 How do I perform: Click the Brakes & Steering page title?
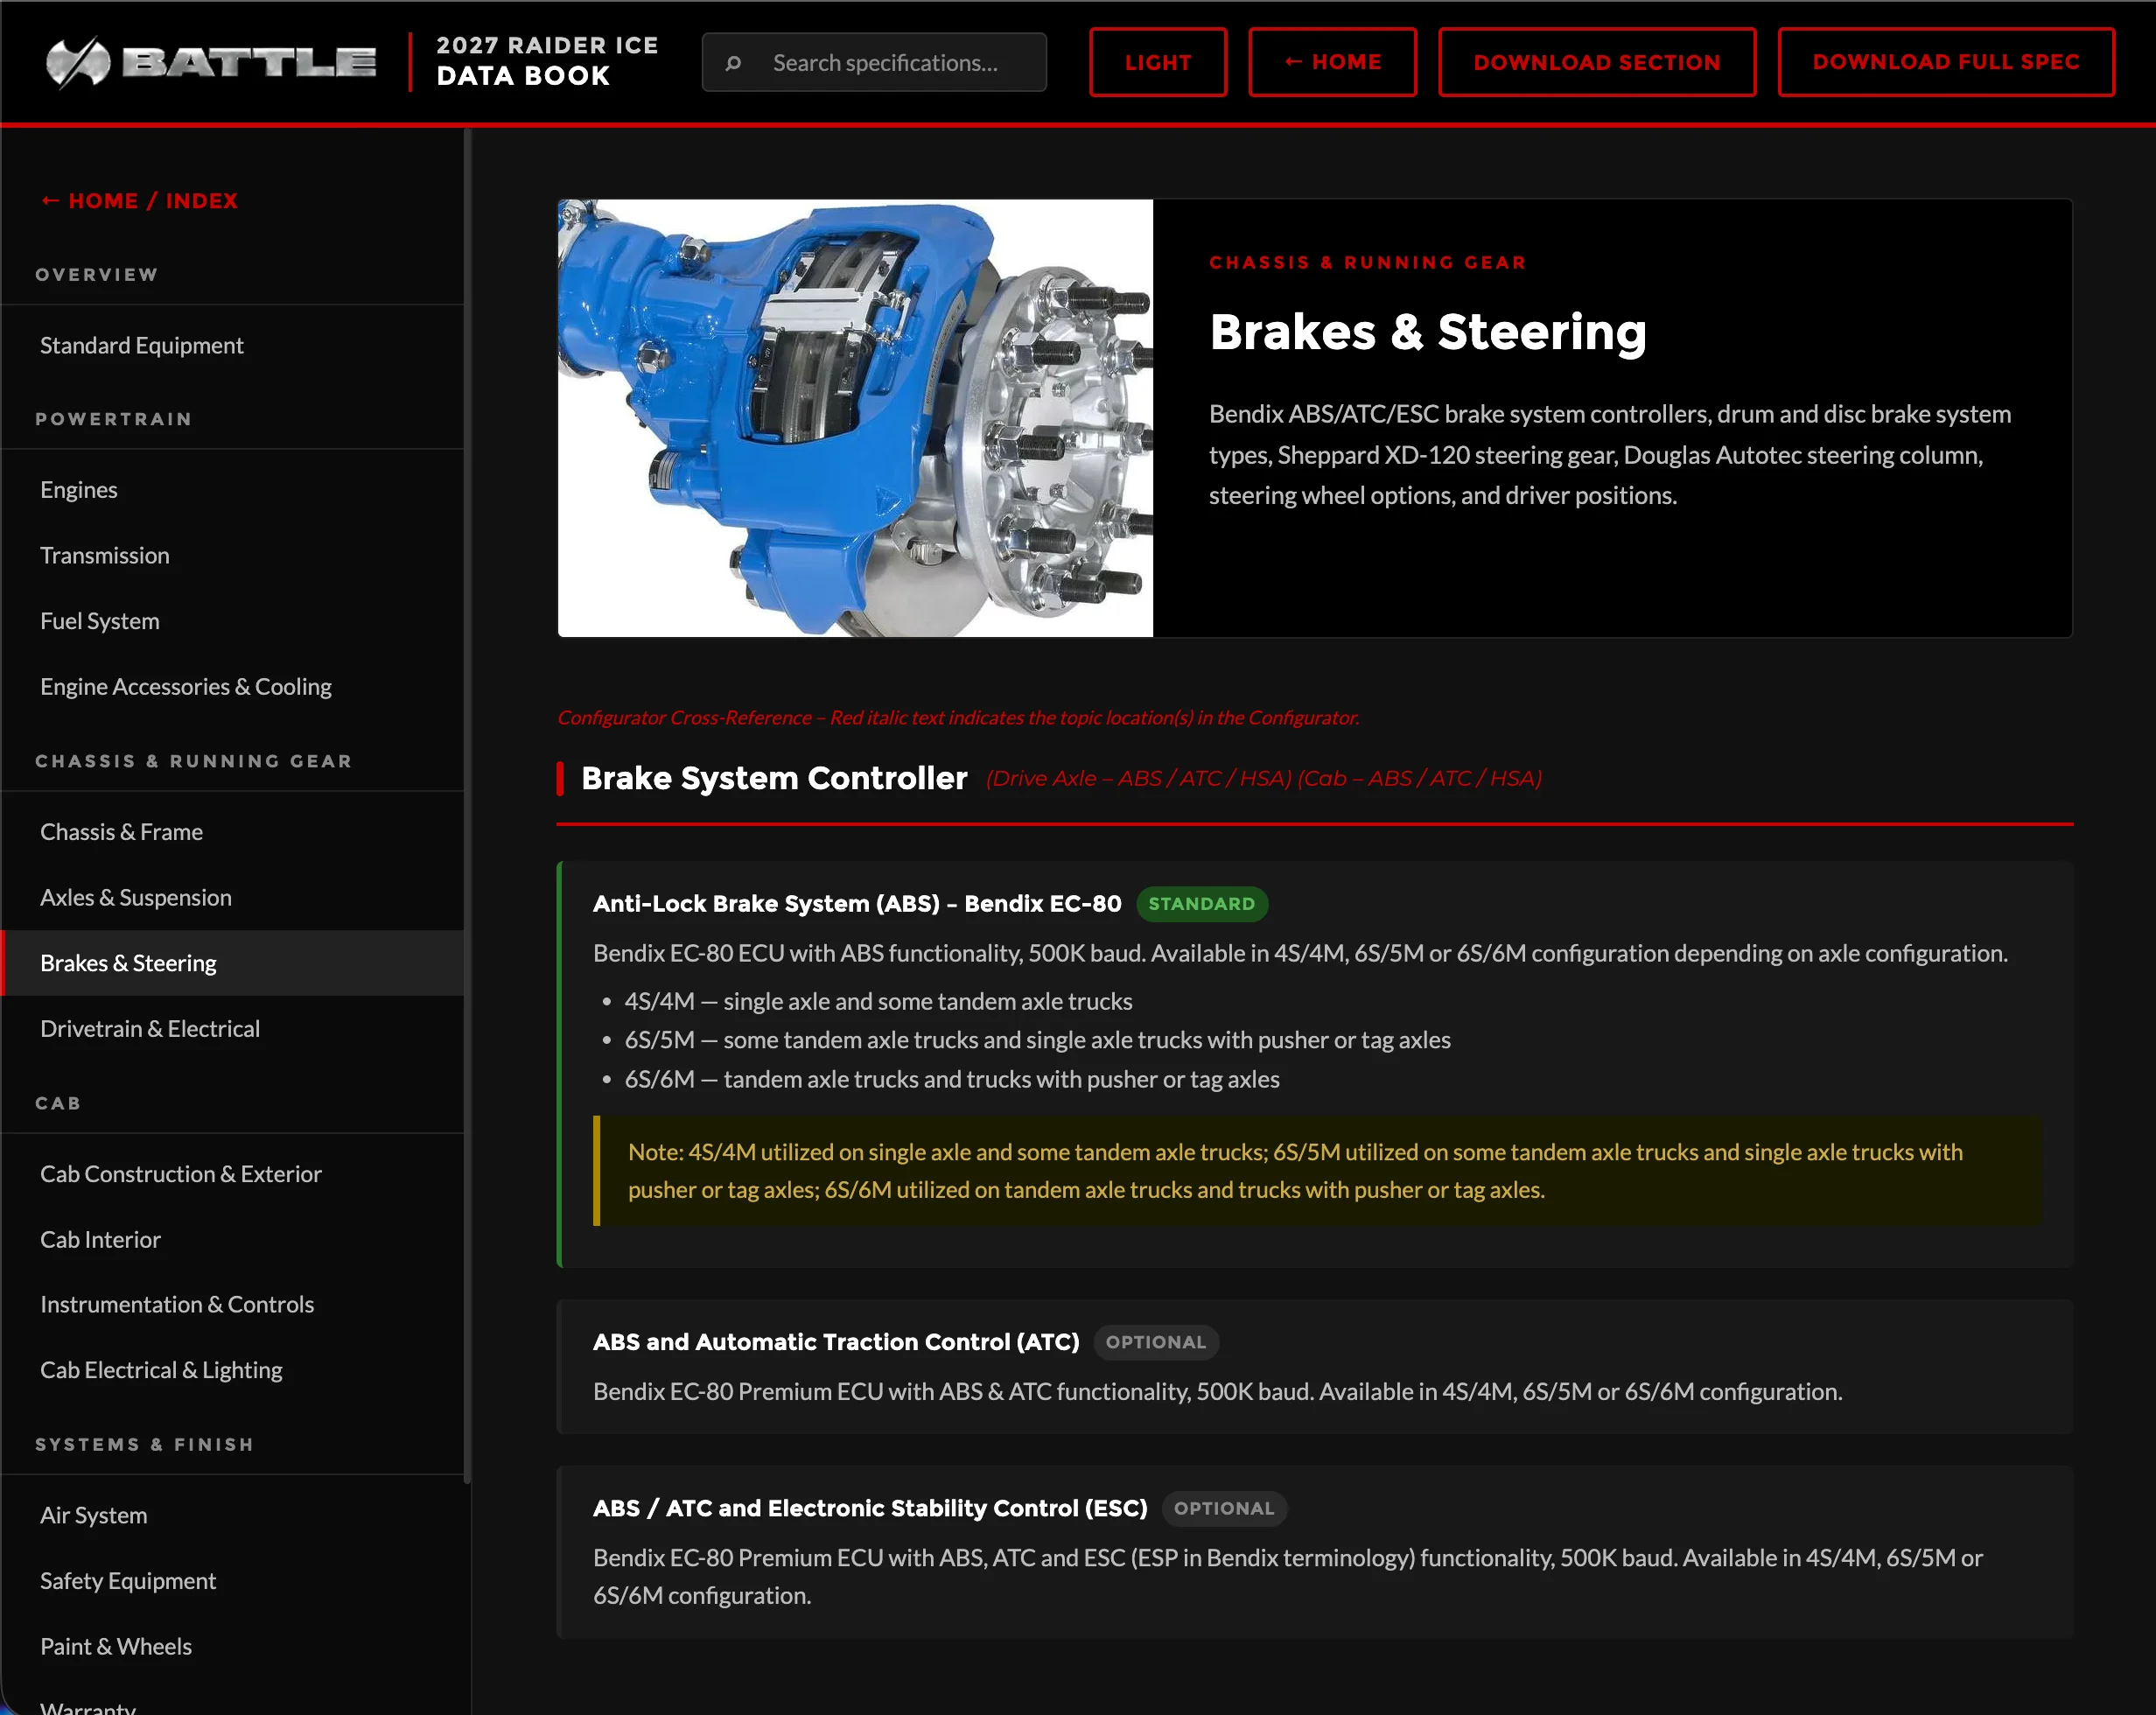click(x=1428, y=332)
